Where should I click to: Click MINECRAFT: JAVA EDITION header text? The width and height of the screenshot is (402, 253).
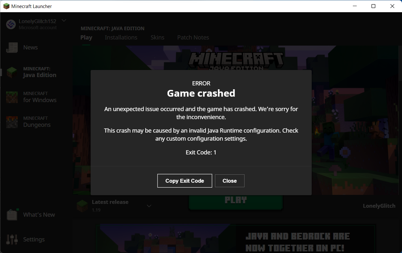coord(112,28)
